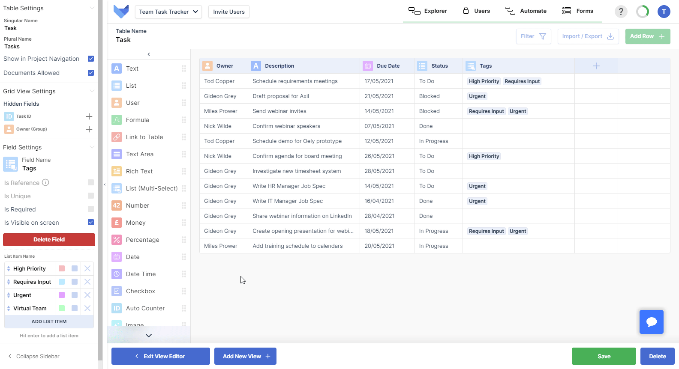Change Requires Input light blue swatch
The image size is (679, 369).
coord(62,282)
